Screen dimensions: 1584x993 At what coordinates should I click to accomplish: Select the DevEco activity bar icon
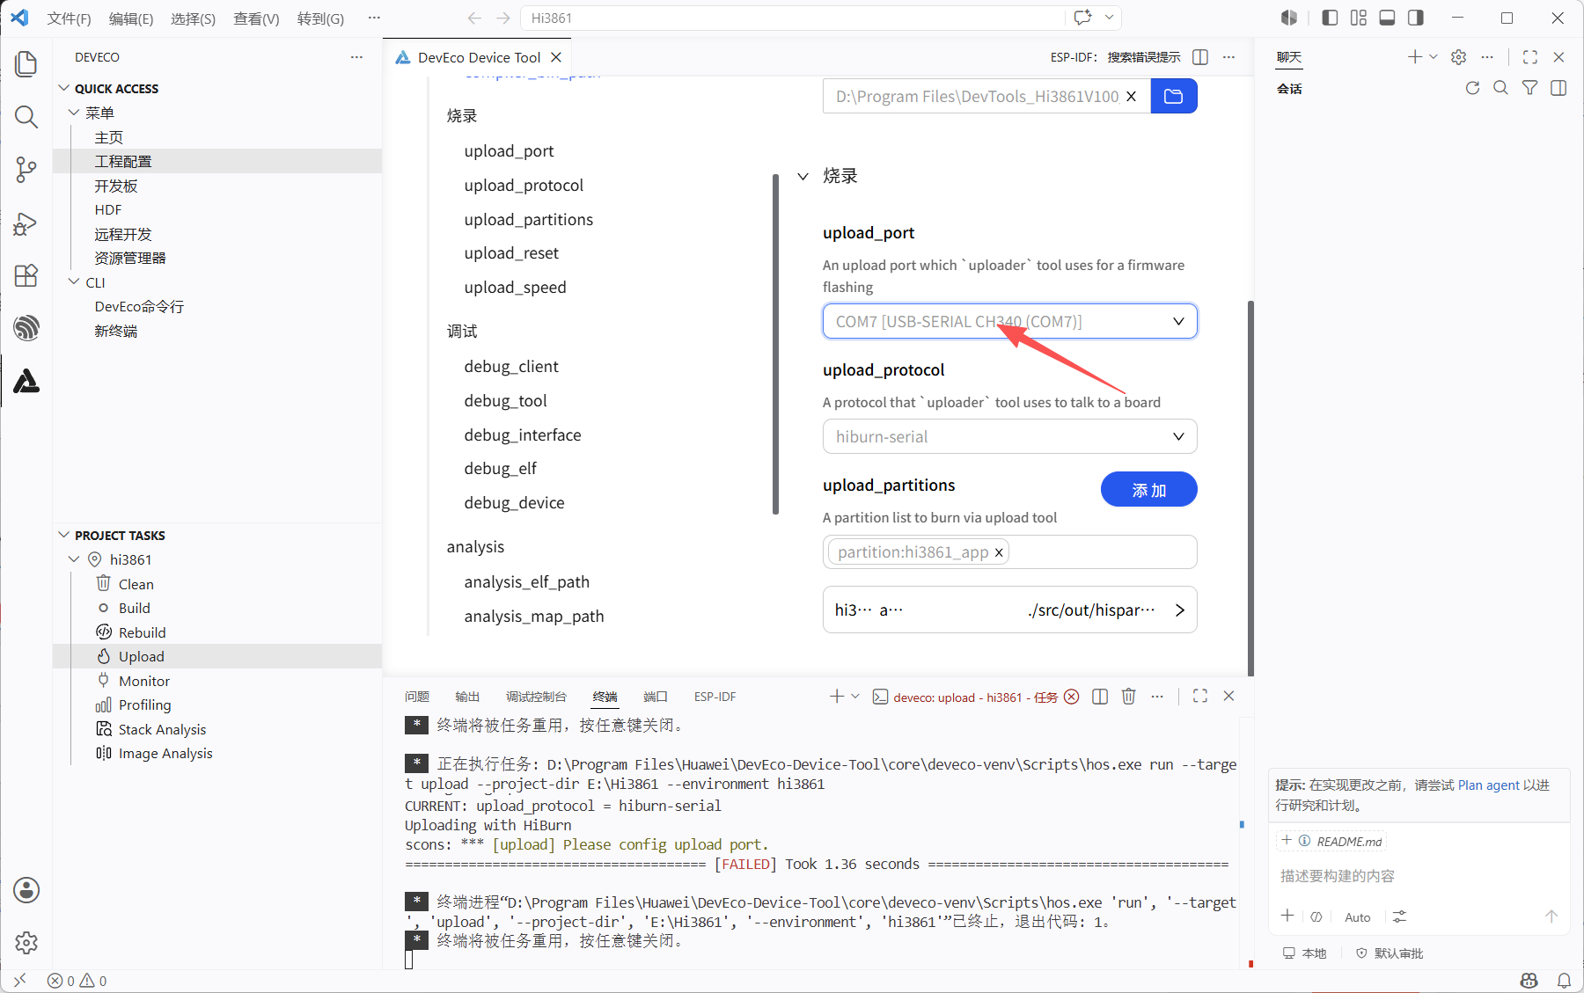26,381
